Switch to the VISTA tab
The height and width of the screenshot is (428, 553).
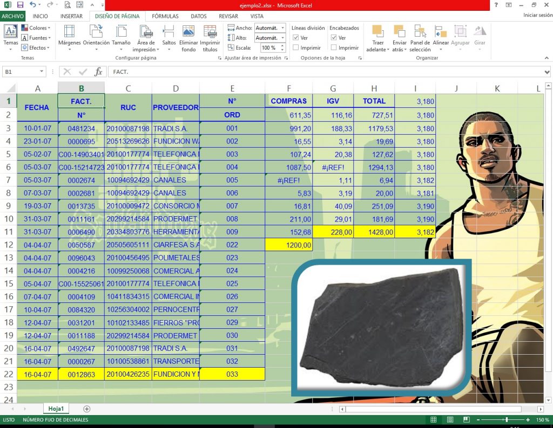[257, 16]
